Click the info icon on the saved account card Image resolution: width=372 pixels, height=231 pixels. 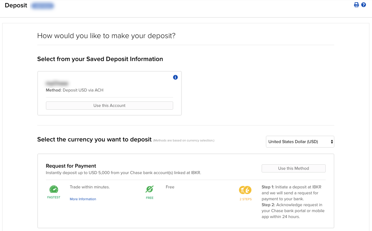pos(175,77)
